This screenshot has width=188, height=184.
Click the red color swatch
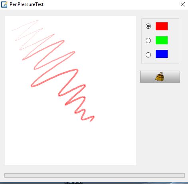pos(162,26)
